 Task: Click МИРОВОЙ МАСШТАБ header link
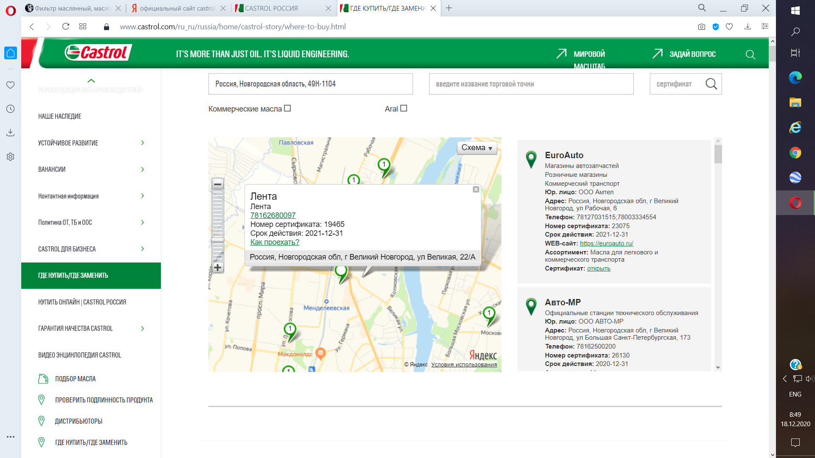coord(589,59)
